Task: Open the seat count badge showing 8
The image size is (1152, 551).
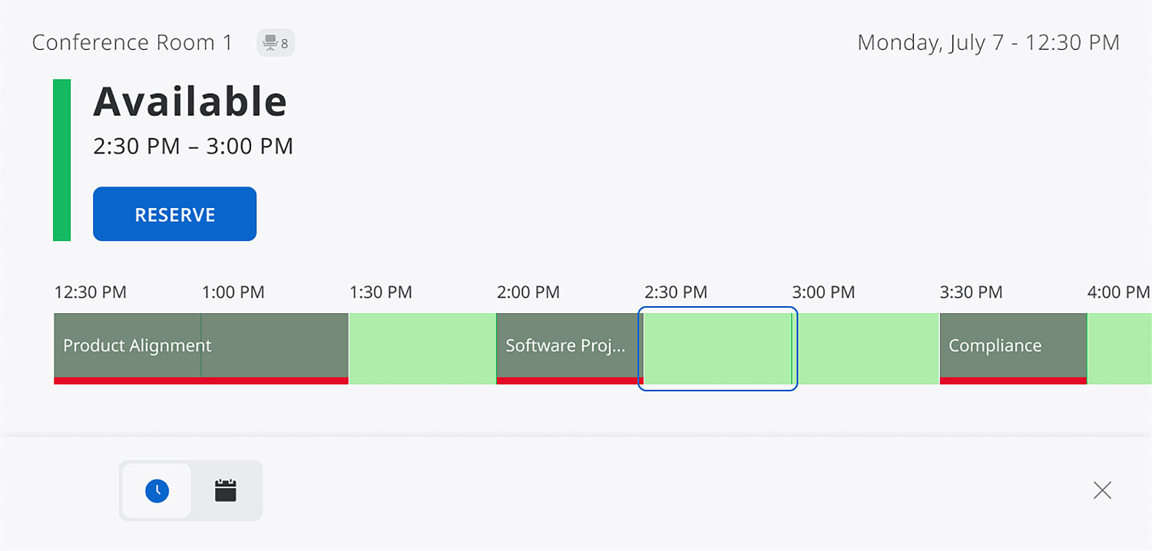Action: (x=275, y=42)
